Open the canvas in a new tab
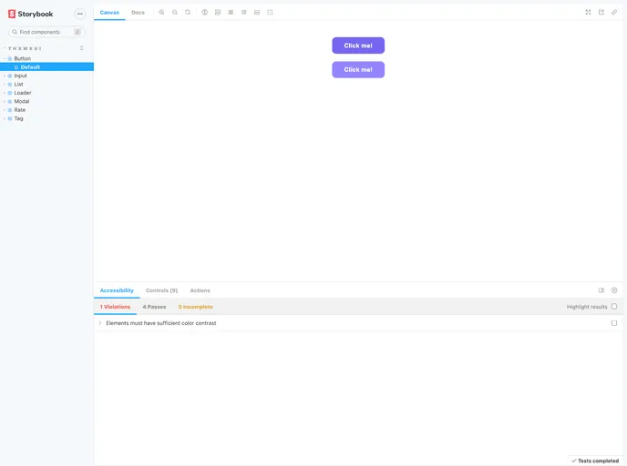The height and width of the screenshot is (466, 627). 601,13
